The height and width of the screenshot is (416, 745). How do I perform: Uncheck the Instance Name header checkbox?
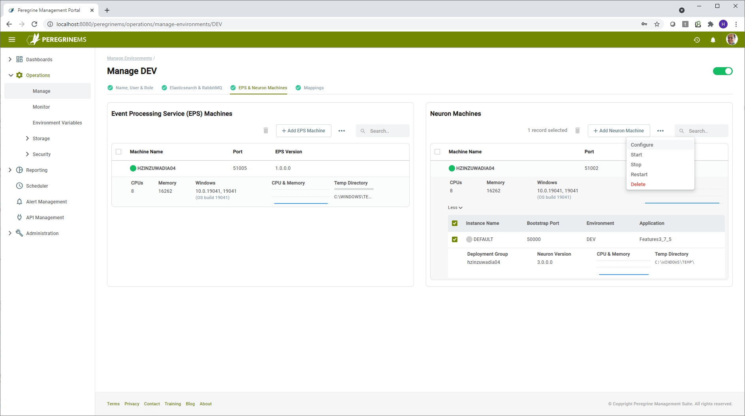tap(455, 223)
